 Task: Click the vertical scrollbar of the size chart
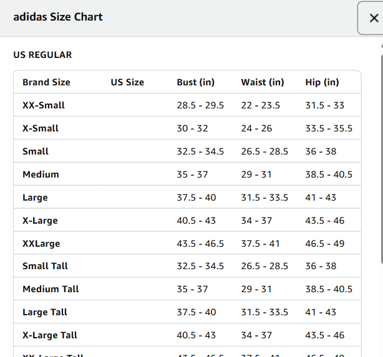382,159
